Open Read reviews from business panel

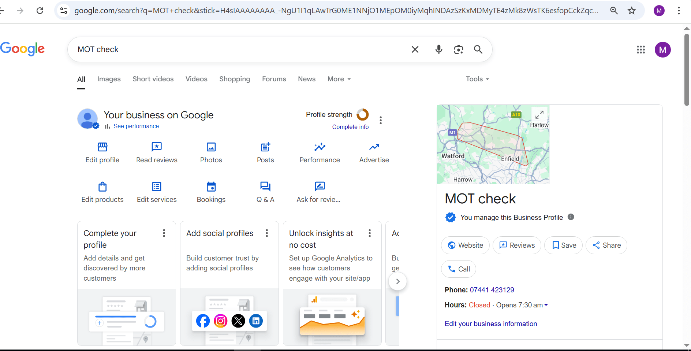(157, 153)
